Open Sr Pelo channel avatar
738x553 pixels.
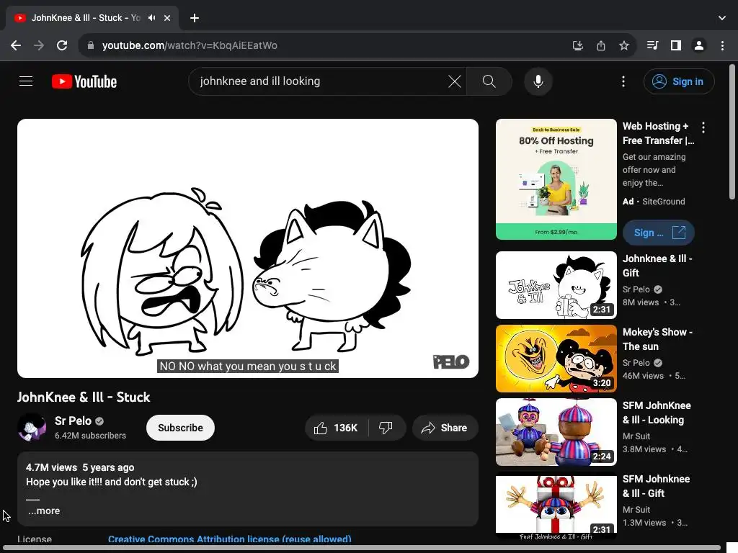(32, 428)
